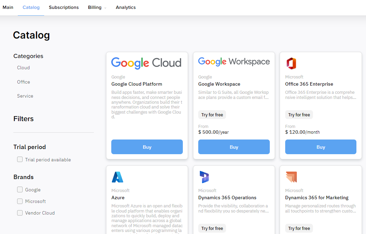Go to the Main tab
366x234 pixels.
pyautogui.click(x=8, y=8)
